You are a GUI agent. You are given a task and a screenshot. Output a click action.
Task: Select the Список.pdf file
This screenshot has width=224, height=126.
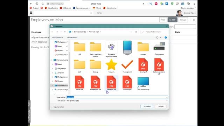[x=127, y=83]
